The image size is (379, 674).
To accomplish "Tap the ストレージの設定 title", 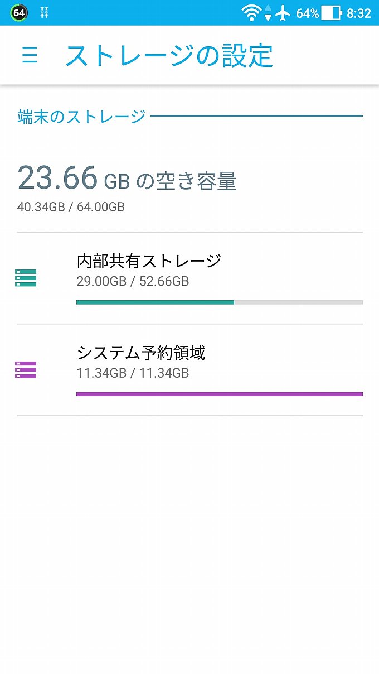I will click(169, 55).
